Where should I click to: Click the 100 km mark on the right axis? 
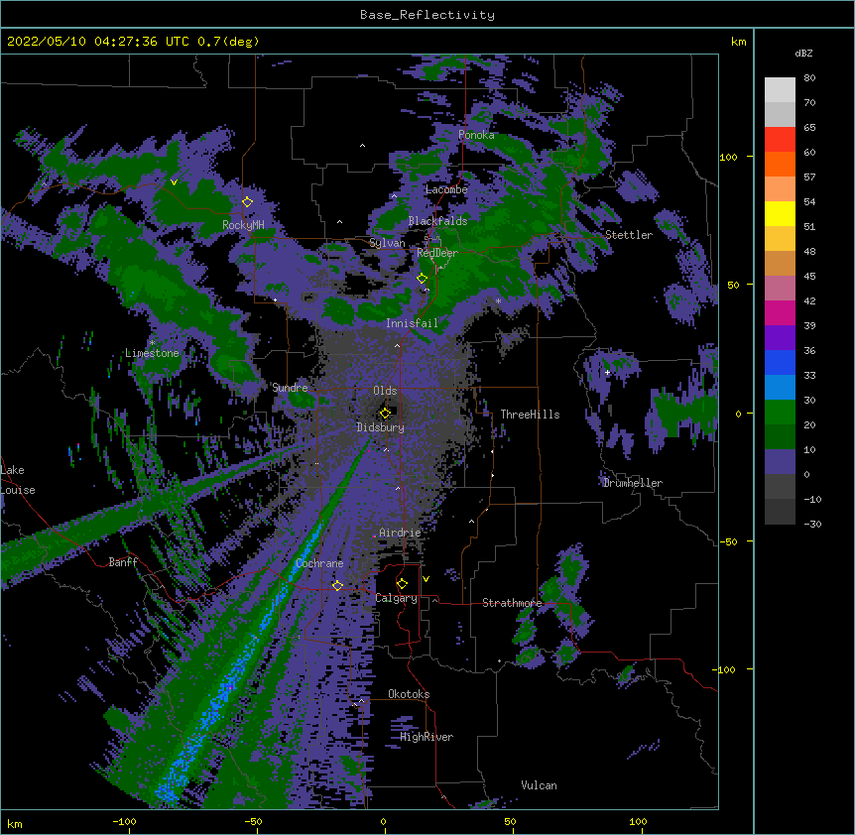click(728, 157)
